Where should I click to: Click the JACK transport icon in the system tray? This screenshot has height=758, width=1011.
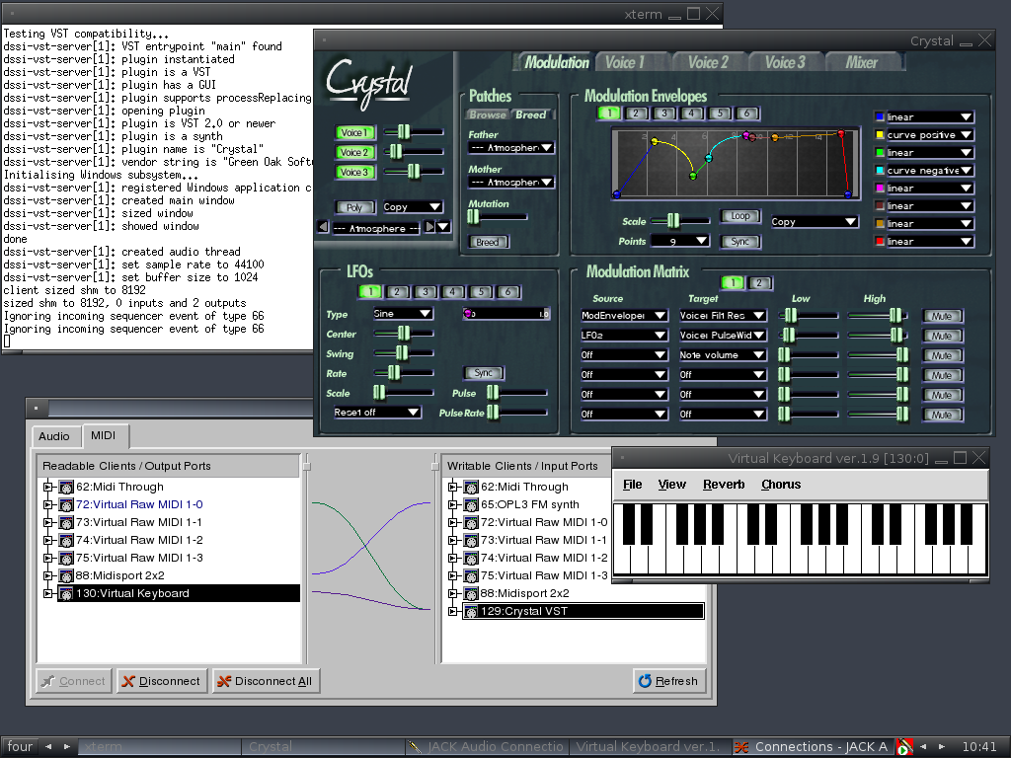click(904, 748)
